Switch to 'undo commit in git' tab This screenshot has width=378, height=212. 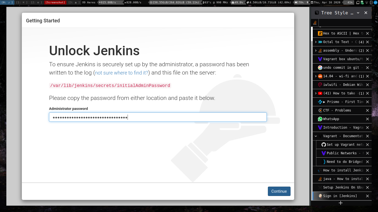342,68
